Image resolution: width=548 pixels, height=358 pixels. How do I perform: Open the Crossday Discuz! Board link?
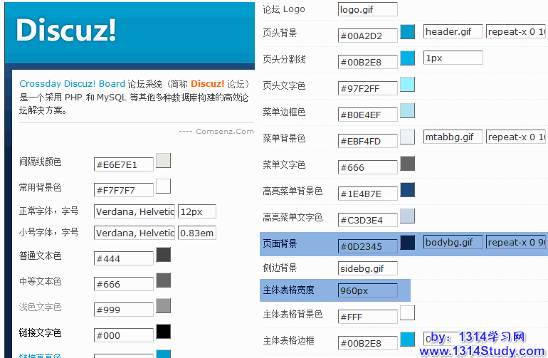(x=72, y=84)
